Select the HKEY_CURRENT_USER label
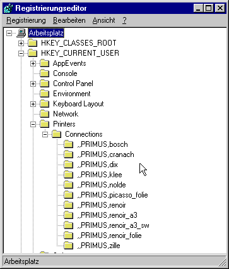229x269 pixels. point(80,53)
